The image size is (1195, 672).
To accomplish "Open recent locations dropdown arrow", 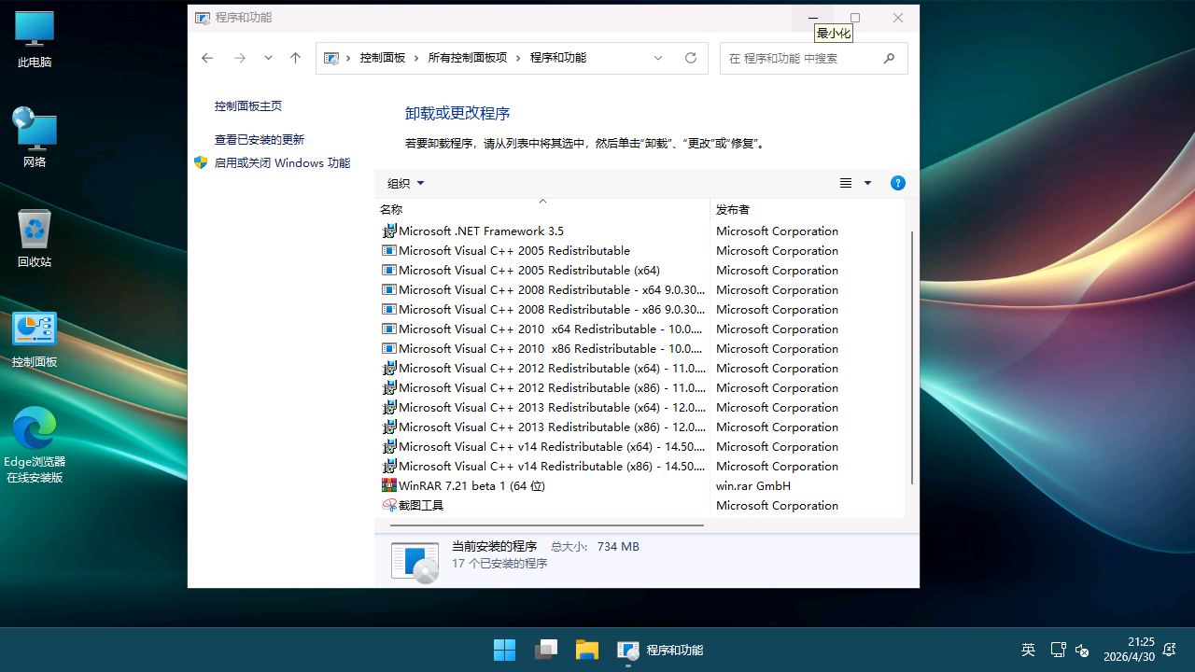I will pos(268,58).
